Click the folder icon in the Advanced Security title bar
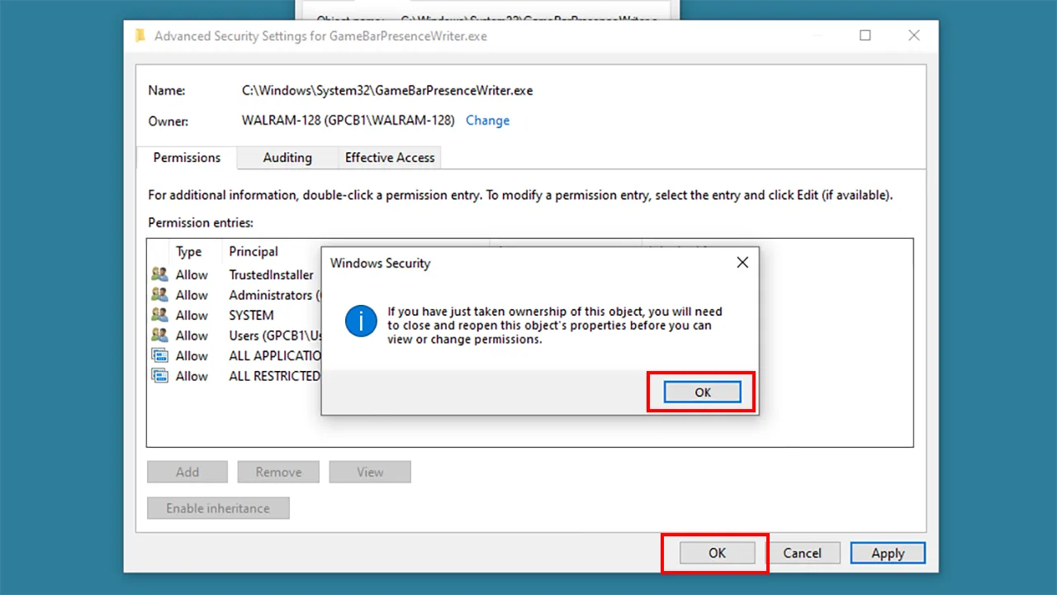 pos(140,36)
